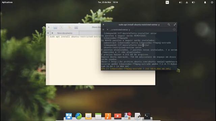Launch the web browser from the dock
216x121 pixels.
point(79,116)
